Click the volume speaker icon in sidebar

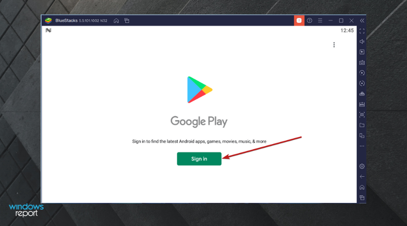362,42
